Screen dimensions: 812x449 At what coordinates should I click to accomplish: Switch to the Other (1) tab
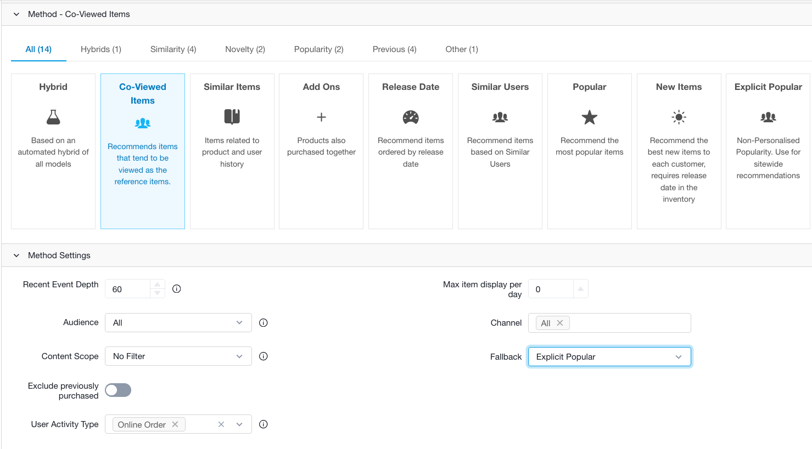click(462, 49)
